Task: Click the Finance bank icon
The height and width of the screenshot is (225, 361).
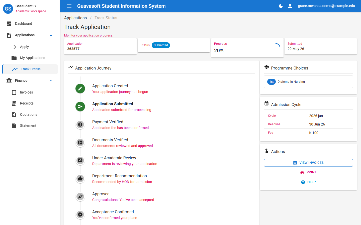Action: coord(9,81)
